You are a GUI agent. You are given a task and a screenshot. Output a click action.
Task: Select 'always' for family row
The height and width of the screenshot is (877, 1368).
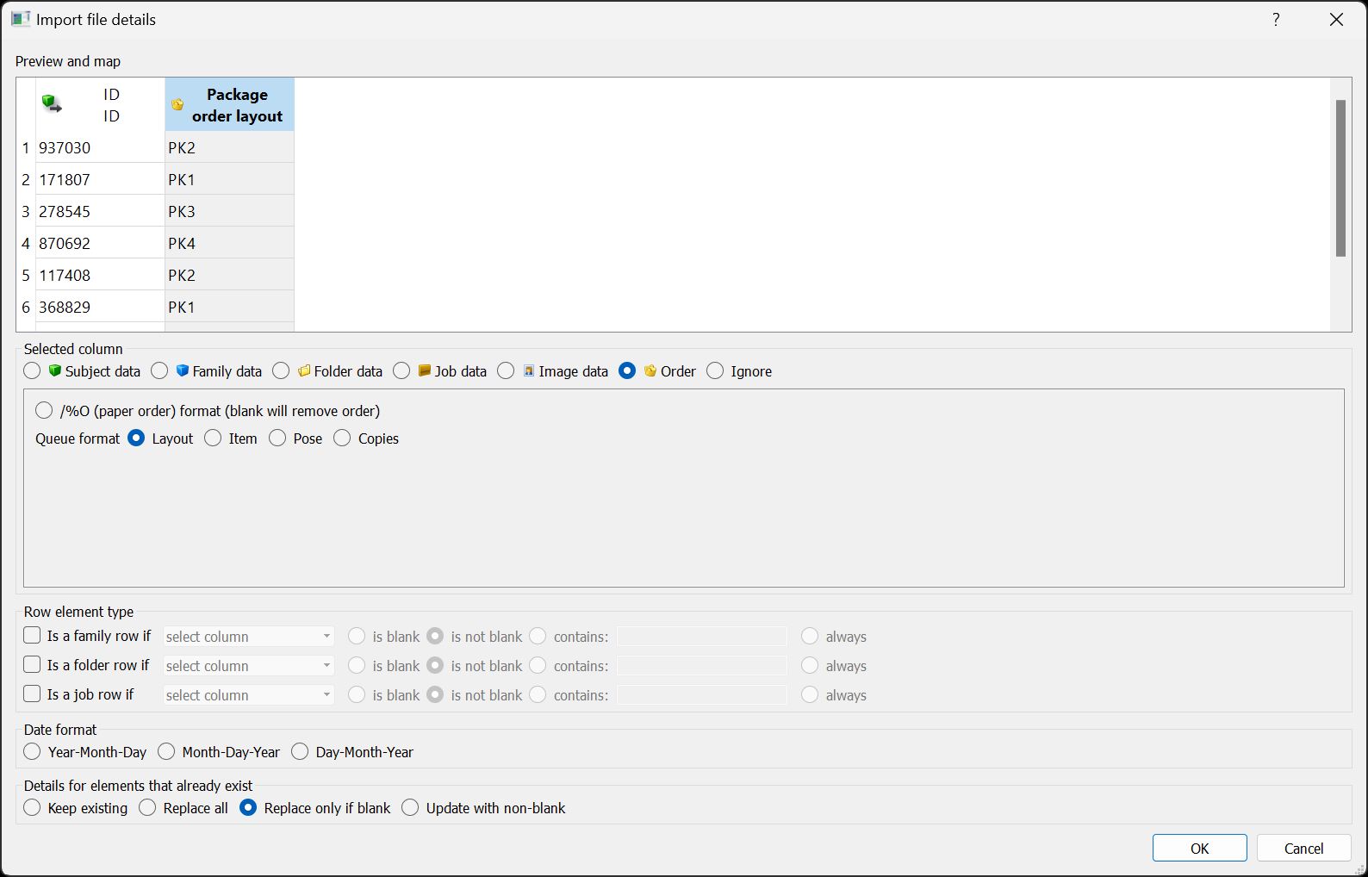(810, 636)
